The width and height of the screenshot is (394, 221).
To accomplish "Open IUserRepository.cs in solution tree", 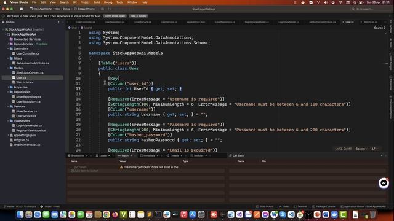I will click(28, 97).
